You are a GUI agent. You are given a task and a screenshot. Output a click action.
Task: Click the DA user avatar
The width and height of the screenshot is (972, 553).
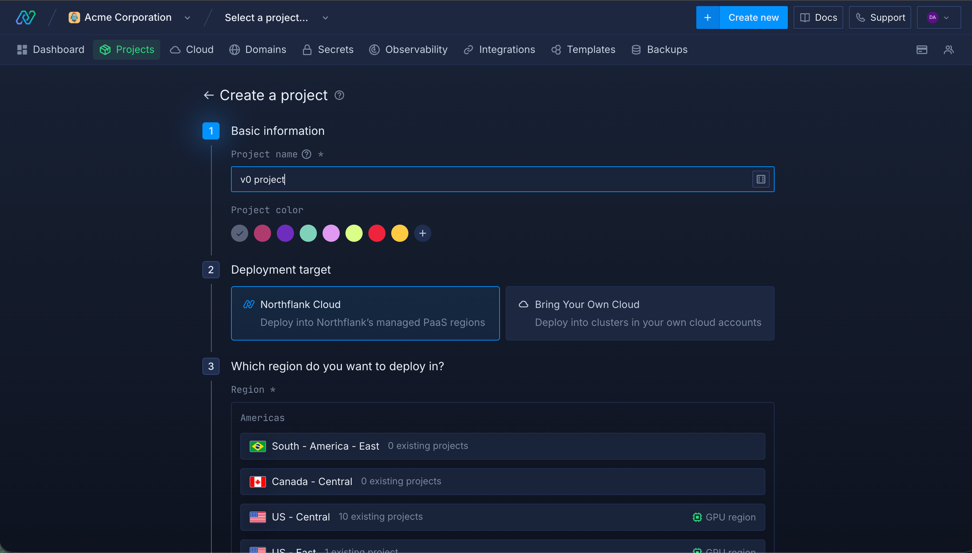[x=933, y=18]
